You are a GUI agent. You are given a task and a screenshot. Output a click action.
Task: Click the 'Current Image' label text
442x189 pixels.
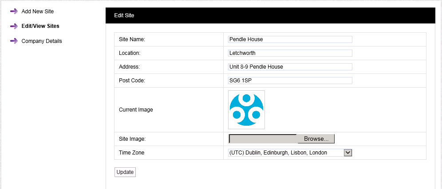(136, 110)
